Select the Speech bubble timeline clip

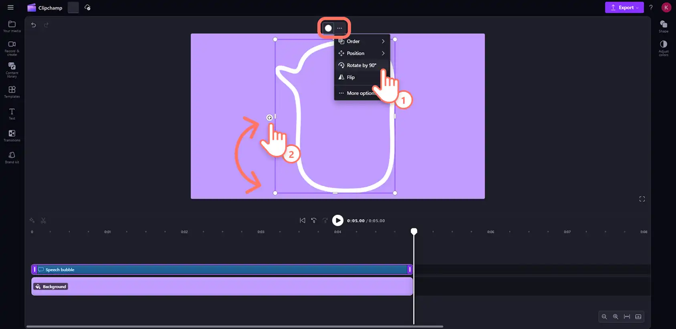(222, 270)
